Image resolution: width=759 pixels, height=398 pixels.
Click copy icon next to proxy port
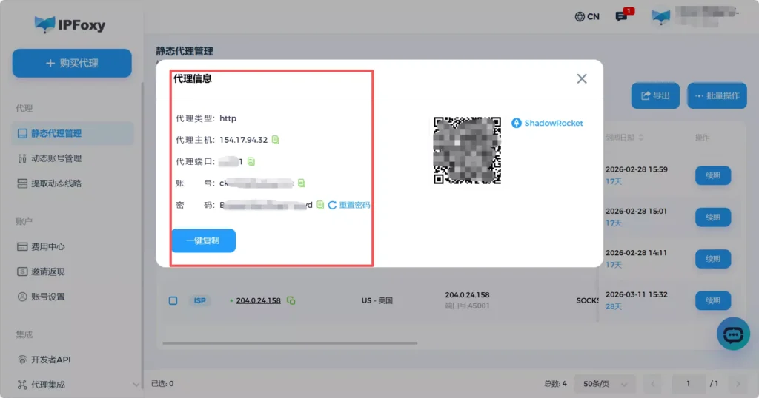[x=251, y=161]
